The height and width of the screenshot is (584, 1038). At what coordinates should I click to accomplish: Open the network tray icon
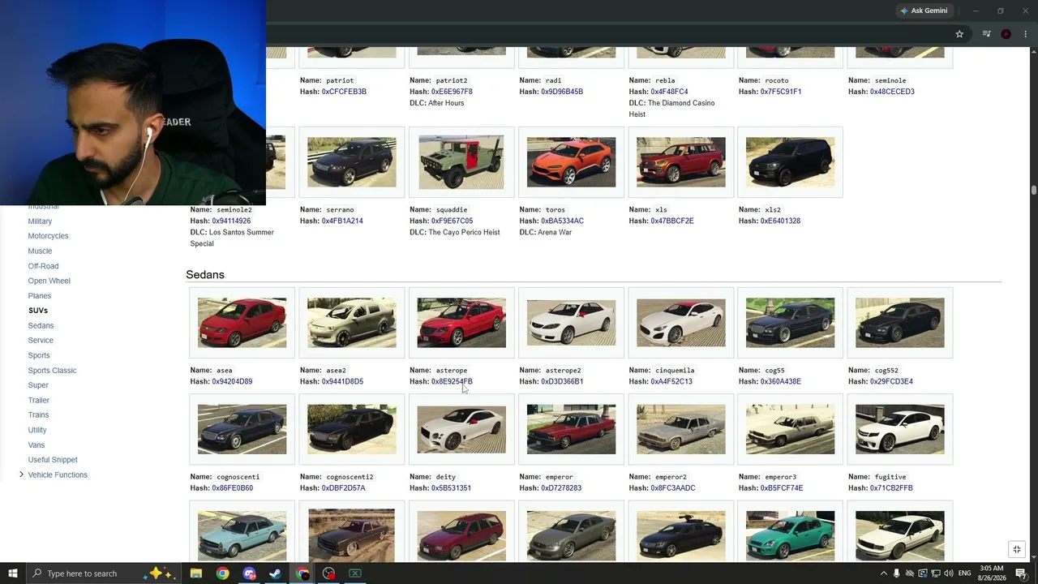point(935,573)
